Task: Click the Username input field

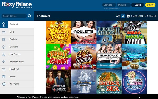Action: coord(109,5)
